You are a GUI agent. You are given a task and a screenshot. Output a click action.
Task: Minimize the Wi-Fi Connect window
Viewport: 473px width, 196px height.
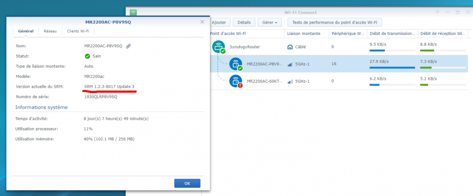coord(447,12)
